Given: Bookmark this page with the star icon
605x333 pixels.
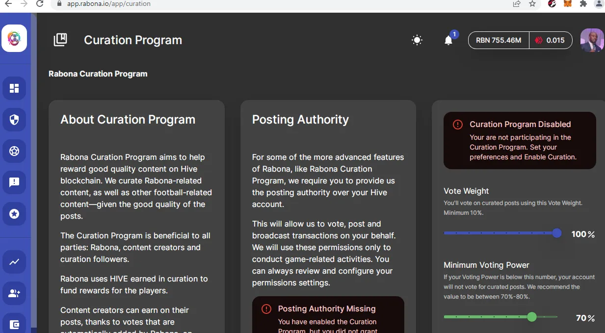Looking at the screenshot, I should (532, 3).
